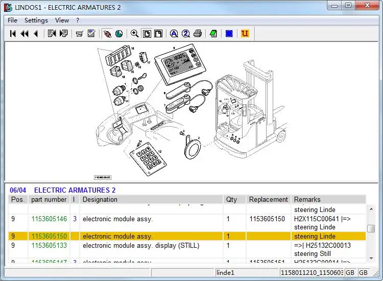The image size is (383, 281).
Task: Go to previous page single arrow
Action: (36, 34)
